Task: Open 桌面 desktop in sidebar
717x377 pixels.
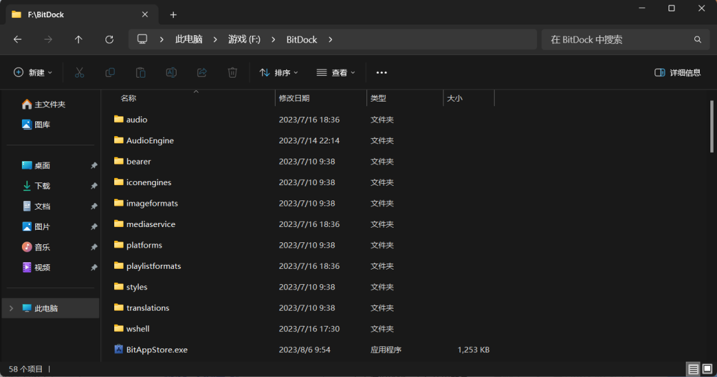Action: pos(36,165)
